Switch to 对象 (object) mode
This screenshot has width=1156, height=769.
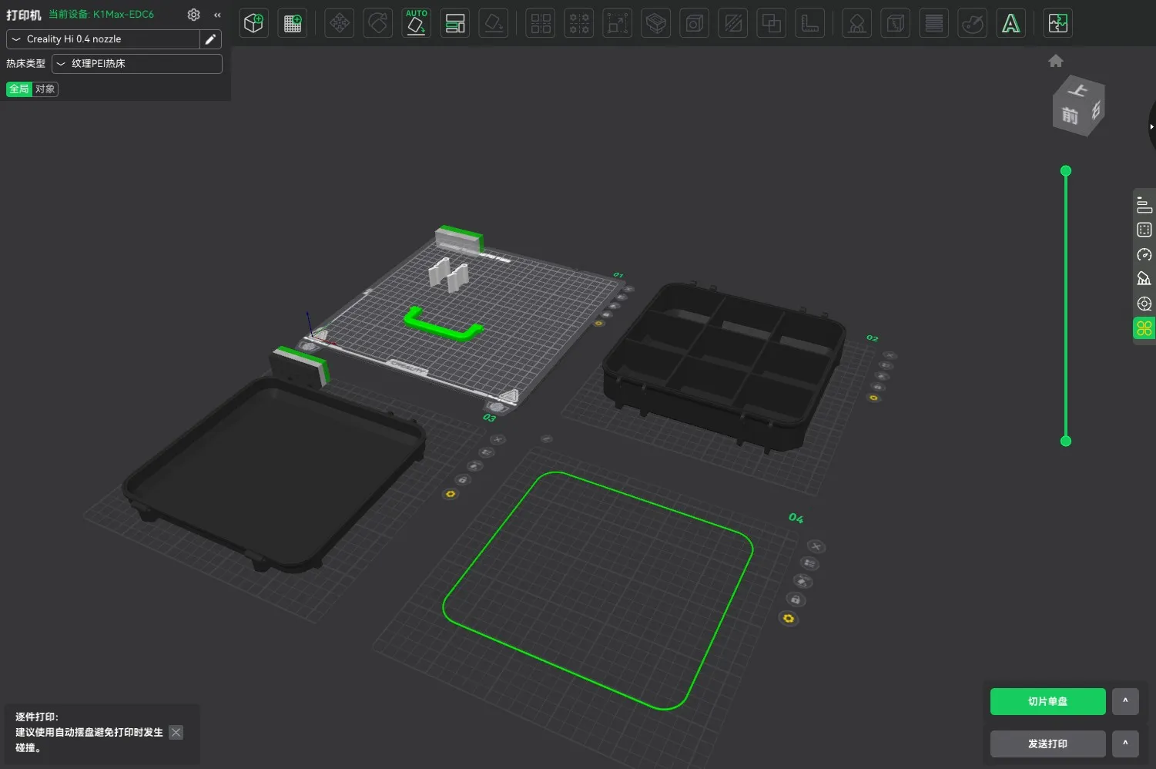point(45,89)
